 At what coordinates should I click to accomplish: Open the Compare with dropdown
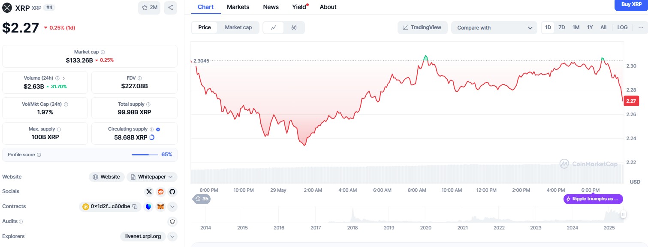pos(494,28)
